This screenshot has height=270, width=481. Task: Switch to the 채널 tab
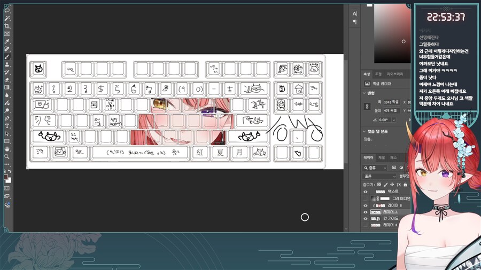point(382,158)
